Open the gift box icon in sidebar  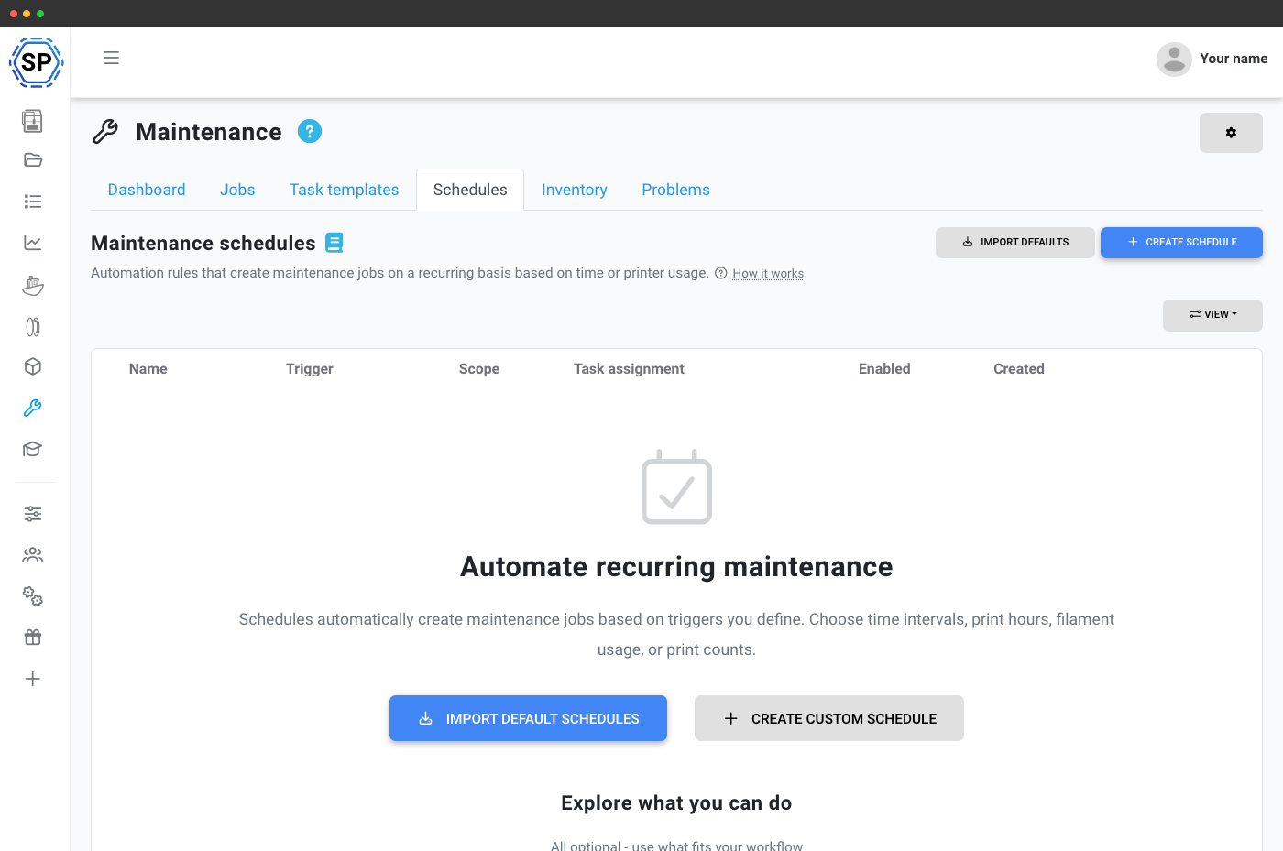tap(33, 638)
